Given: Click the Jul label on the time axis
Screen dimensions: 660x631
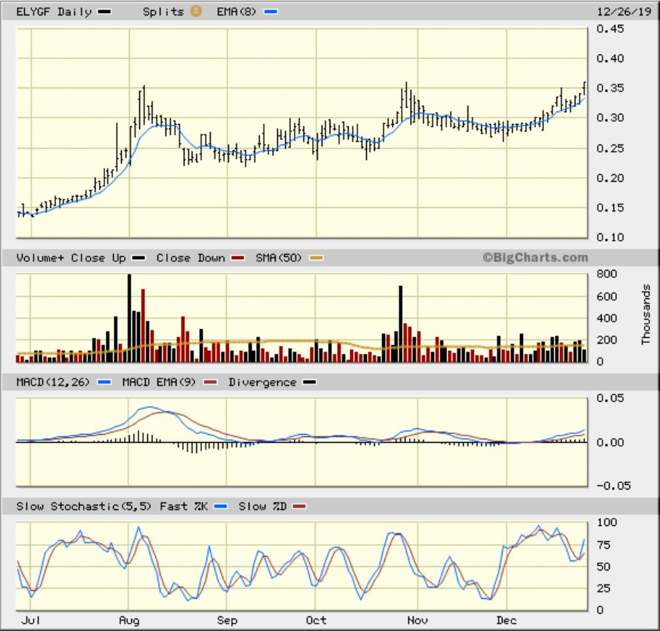Looking at the screenshot, I should (x=30, y=620).
